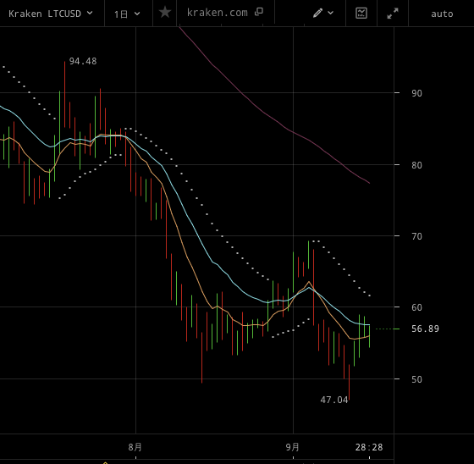This screenshot has width=474, height=464.
Task: Open the chart indicators settings icon
Action: [361, 13]
